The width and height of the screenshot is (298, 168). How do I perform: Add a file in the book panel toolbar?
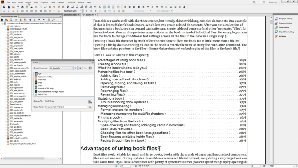click(x=2, y=19)
